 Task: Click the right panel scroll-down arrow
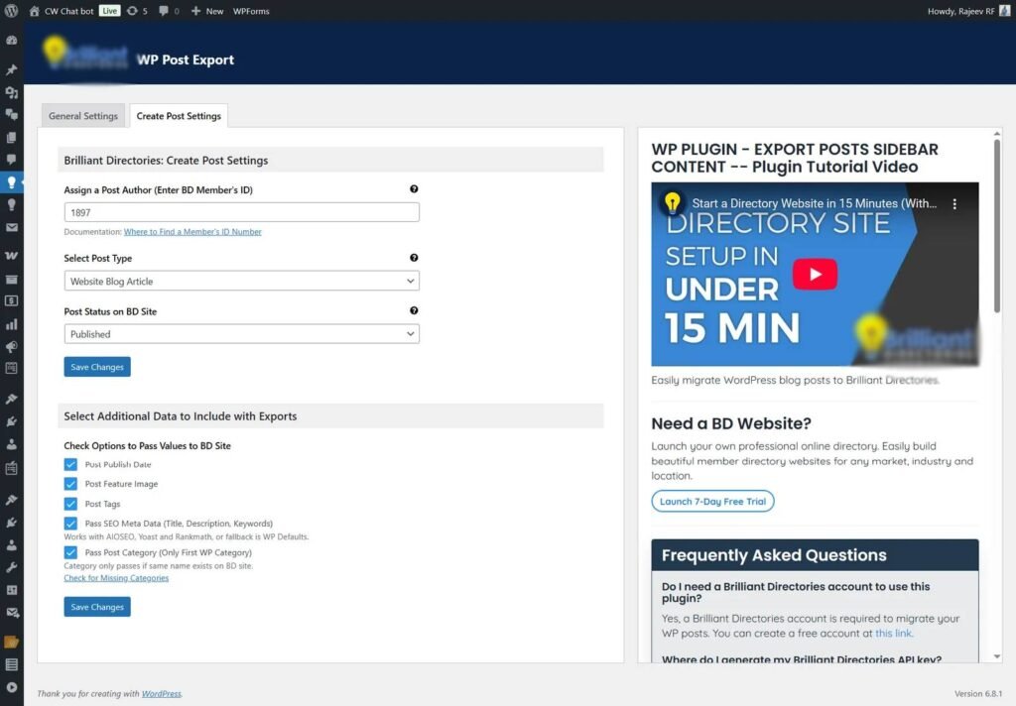(996, 656)
